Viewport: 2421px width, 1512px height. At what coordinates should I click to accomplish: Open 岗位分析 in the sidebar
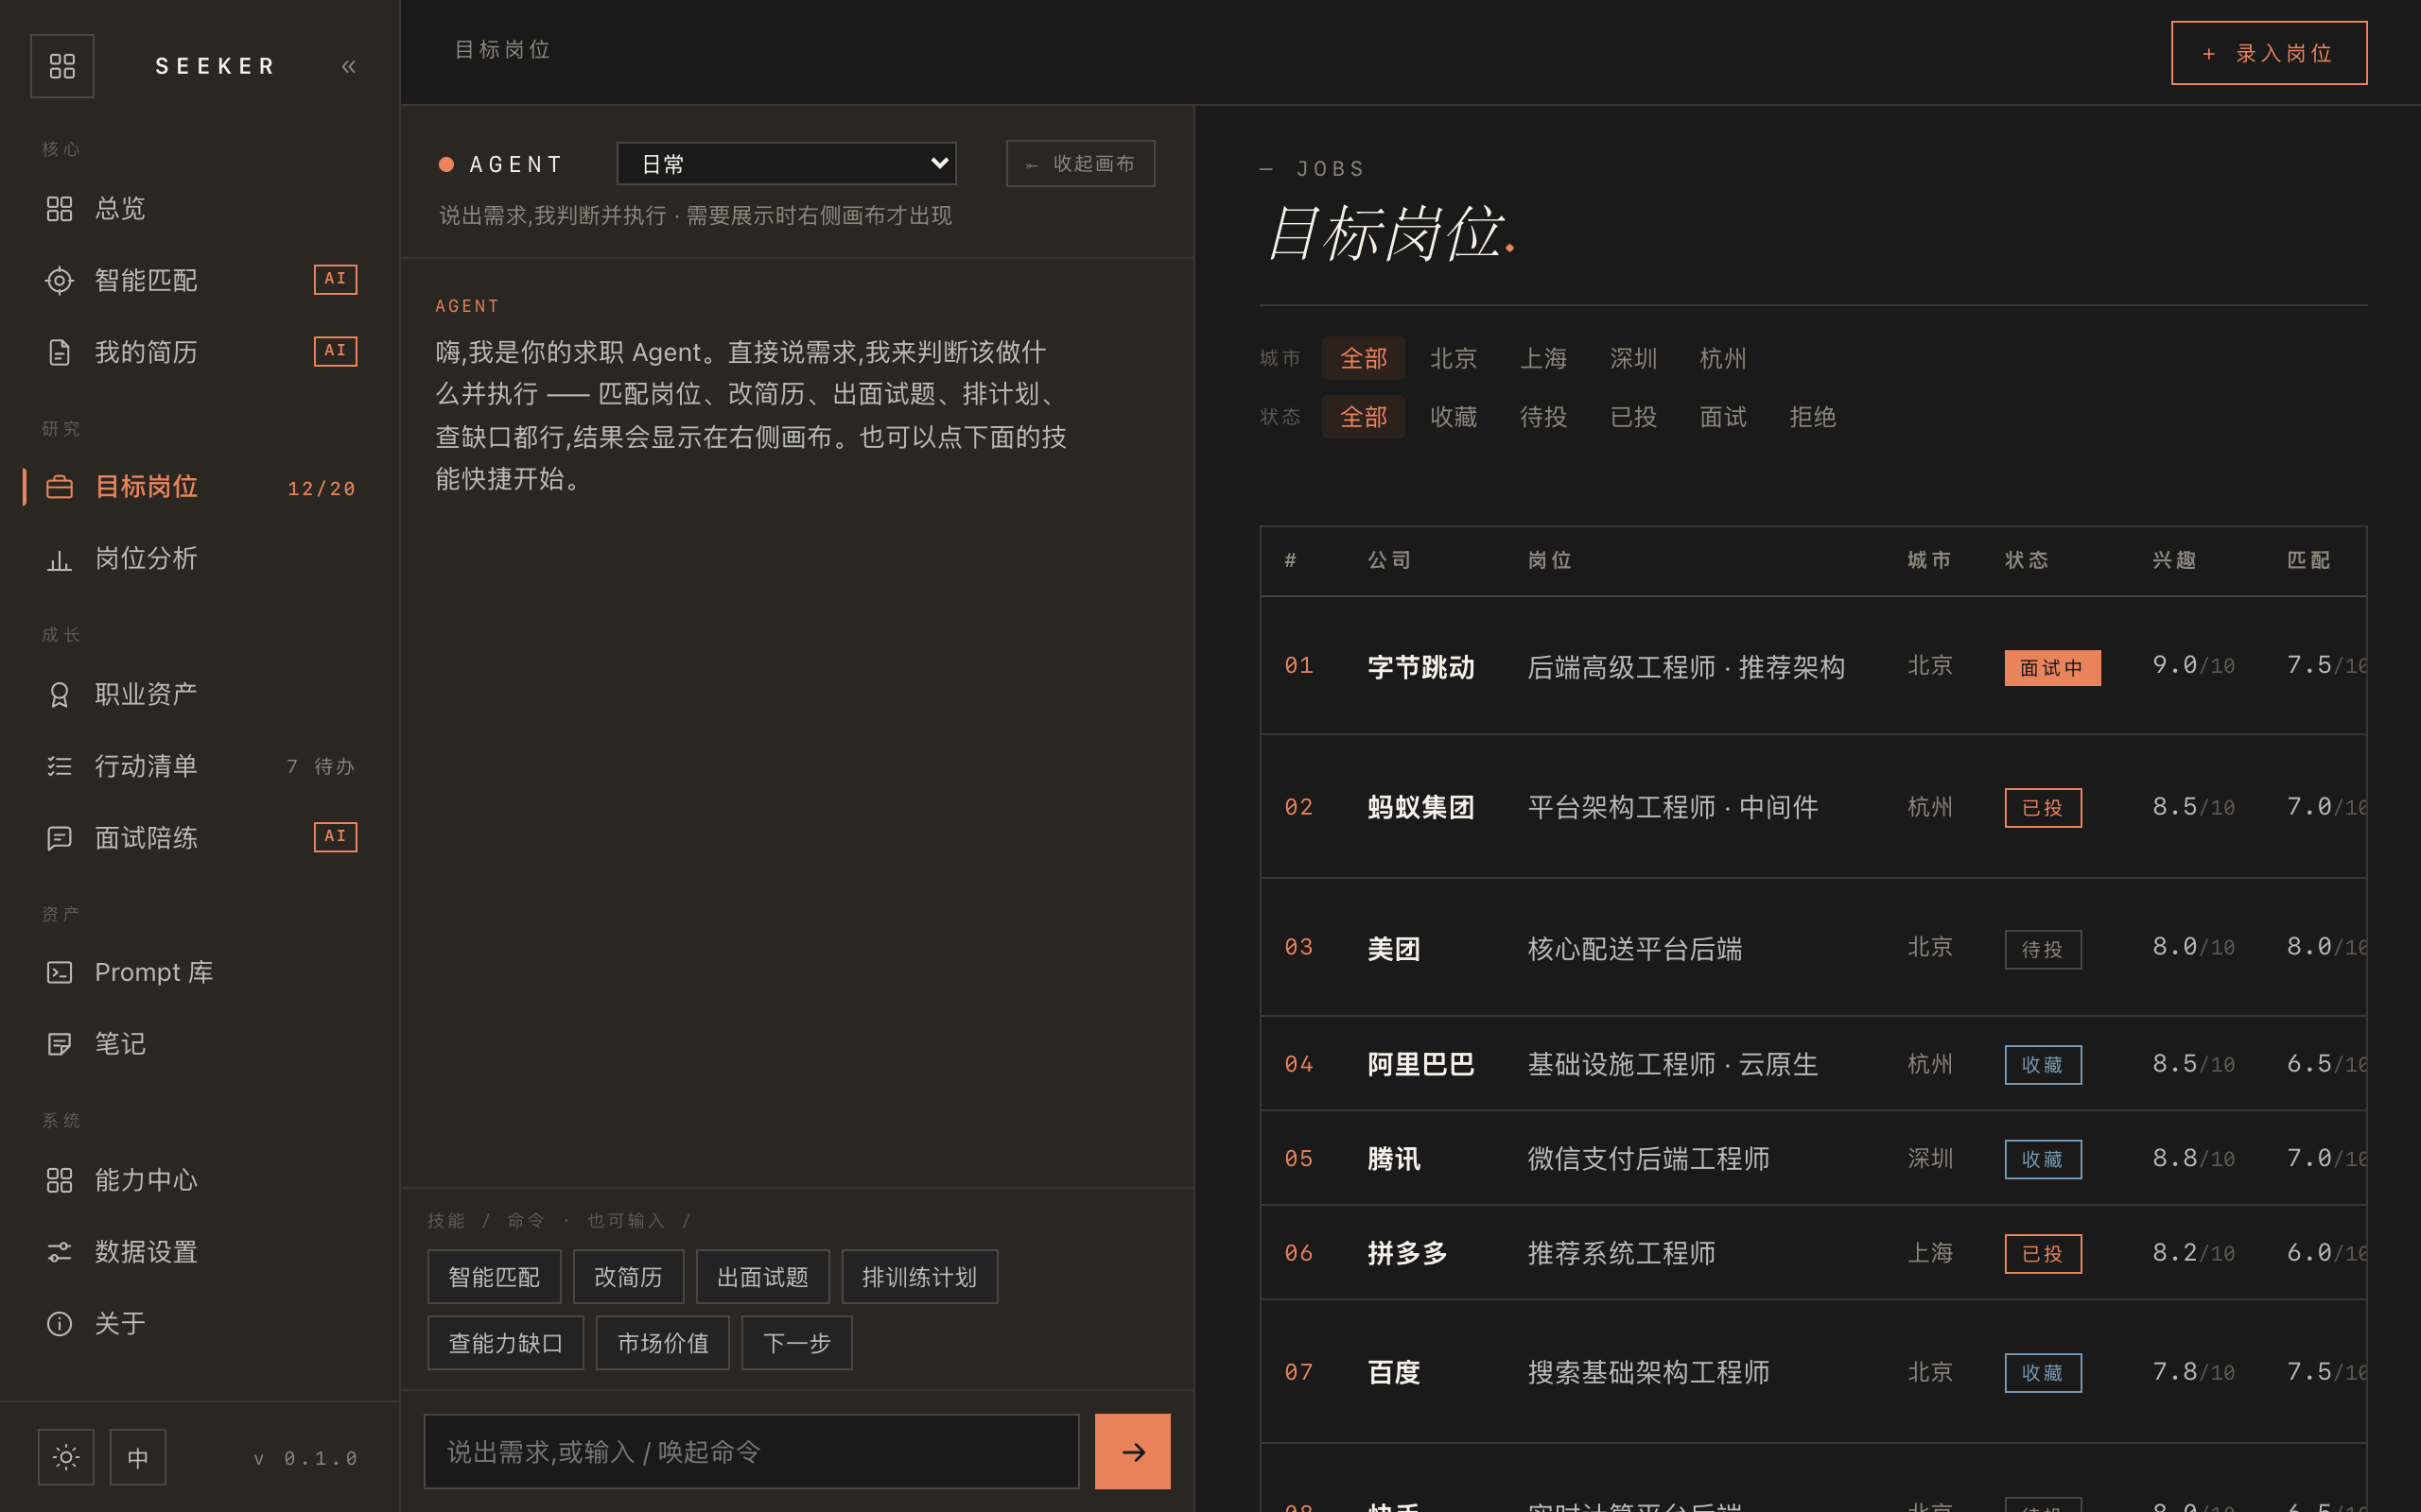point(200,559)
